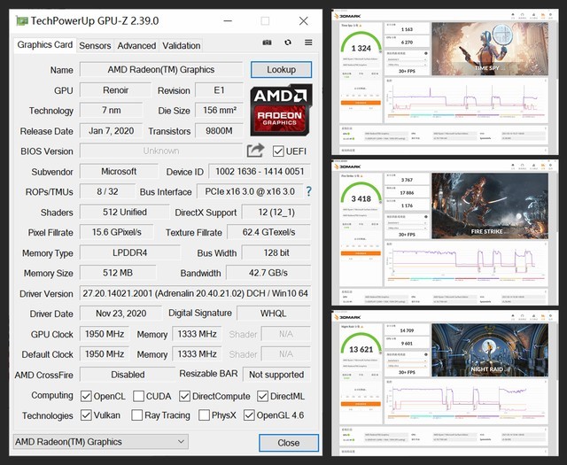Toggle the Ray Tracing checkbox
Screen dimensions: 567x465
(136, 415)
